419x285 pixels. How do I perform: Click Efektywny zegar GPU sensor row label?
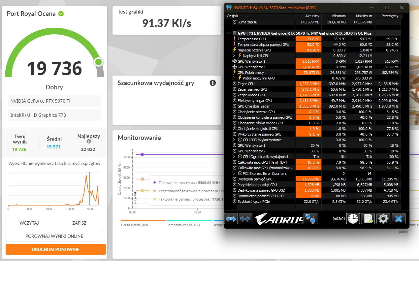255,101
